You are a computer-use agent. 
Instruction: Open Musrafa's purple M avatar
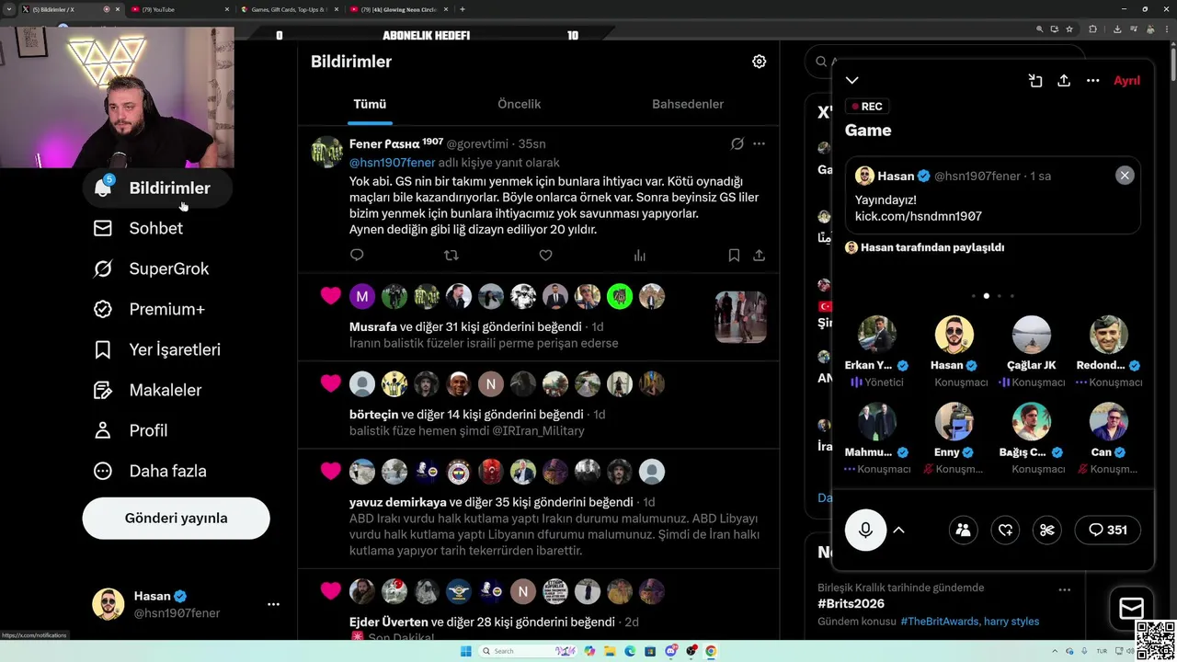pos(362,296)
